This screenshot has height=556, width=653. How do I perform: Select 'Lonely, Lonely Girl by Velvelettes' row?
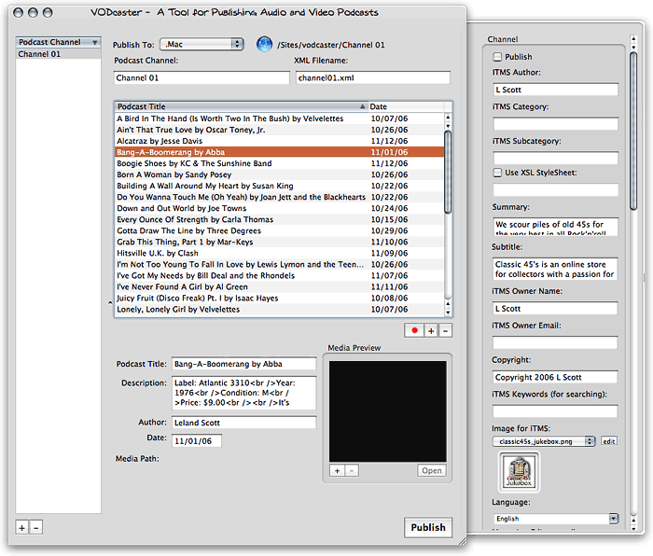pyautogui.click(x=280, y=310)
